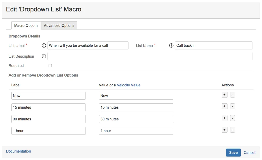Edit the 30 minutes value field
Viewport: 262px width, 160px height.
click(136, 119)
